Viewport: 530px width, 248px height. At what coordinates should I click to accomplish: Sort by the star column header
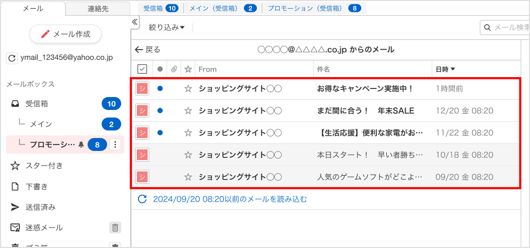pyautogui.click(x=188, y=69)
